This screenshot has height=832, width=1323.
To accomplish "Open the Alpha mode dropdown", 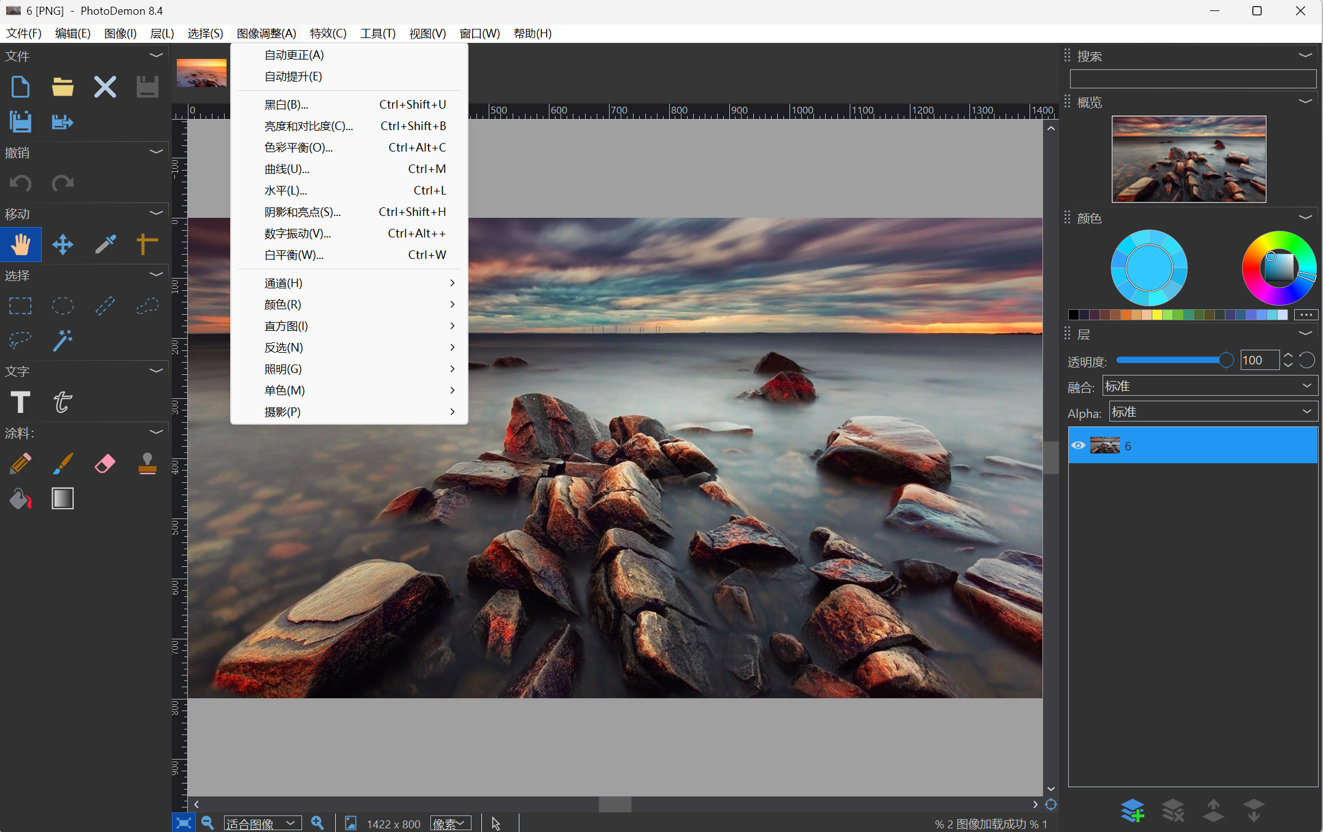I will (x=1213, y=412).
